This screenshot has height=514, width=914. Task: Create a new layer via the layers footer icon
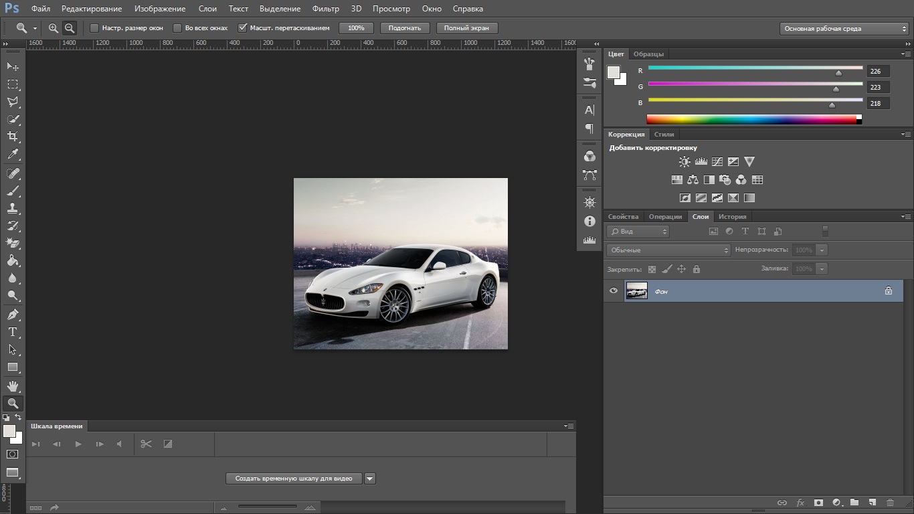(x=872, y=503)
